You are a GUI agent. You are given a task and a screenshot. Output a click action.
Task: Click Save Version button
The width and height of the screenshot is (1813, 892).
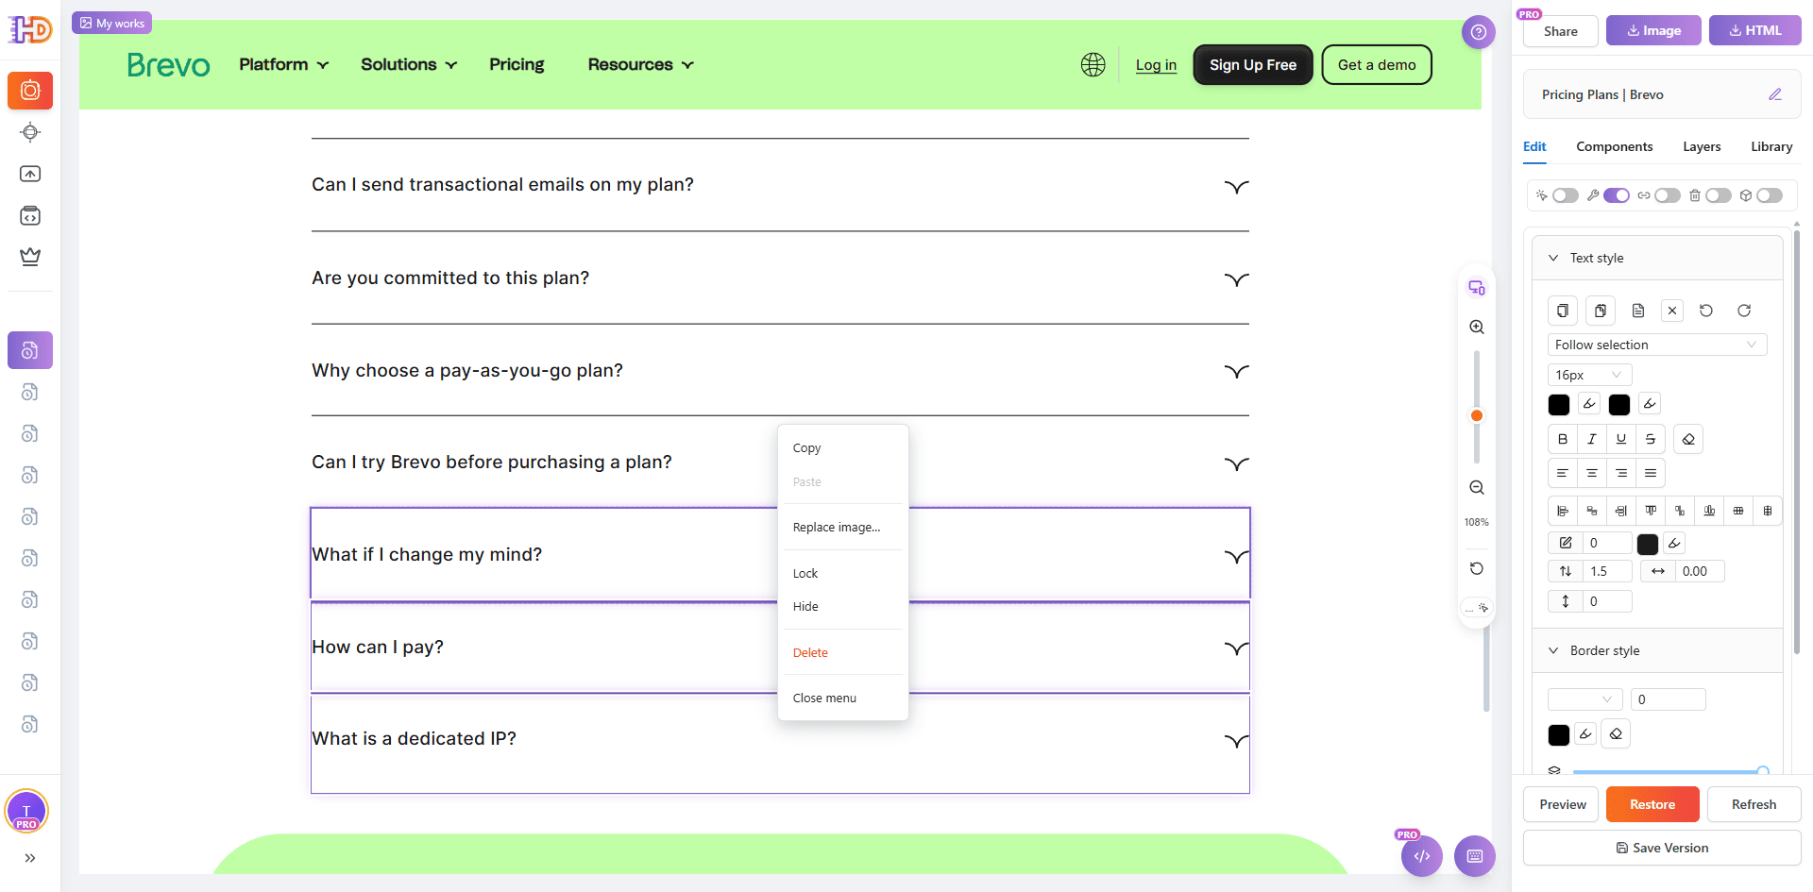1662,848
